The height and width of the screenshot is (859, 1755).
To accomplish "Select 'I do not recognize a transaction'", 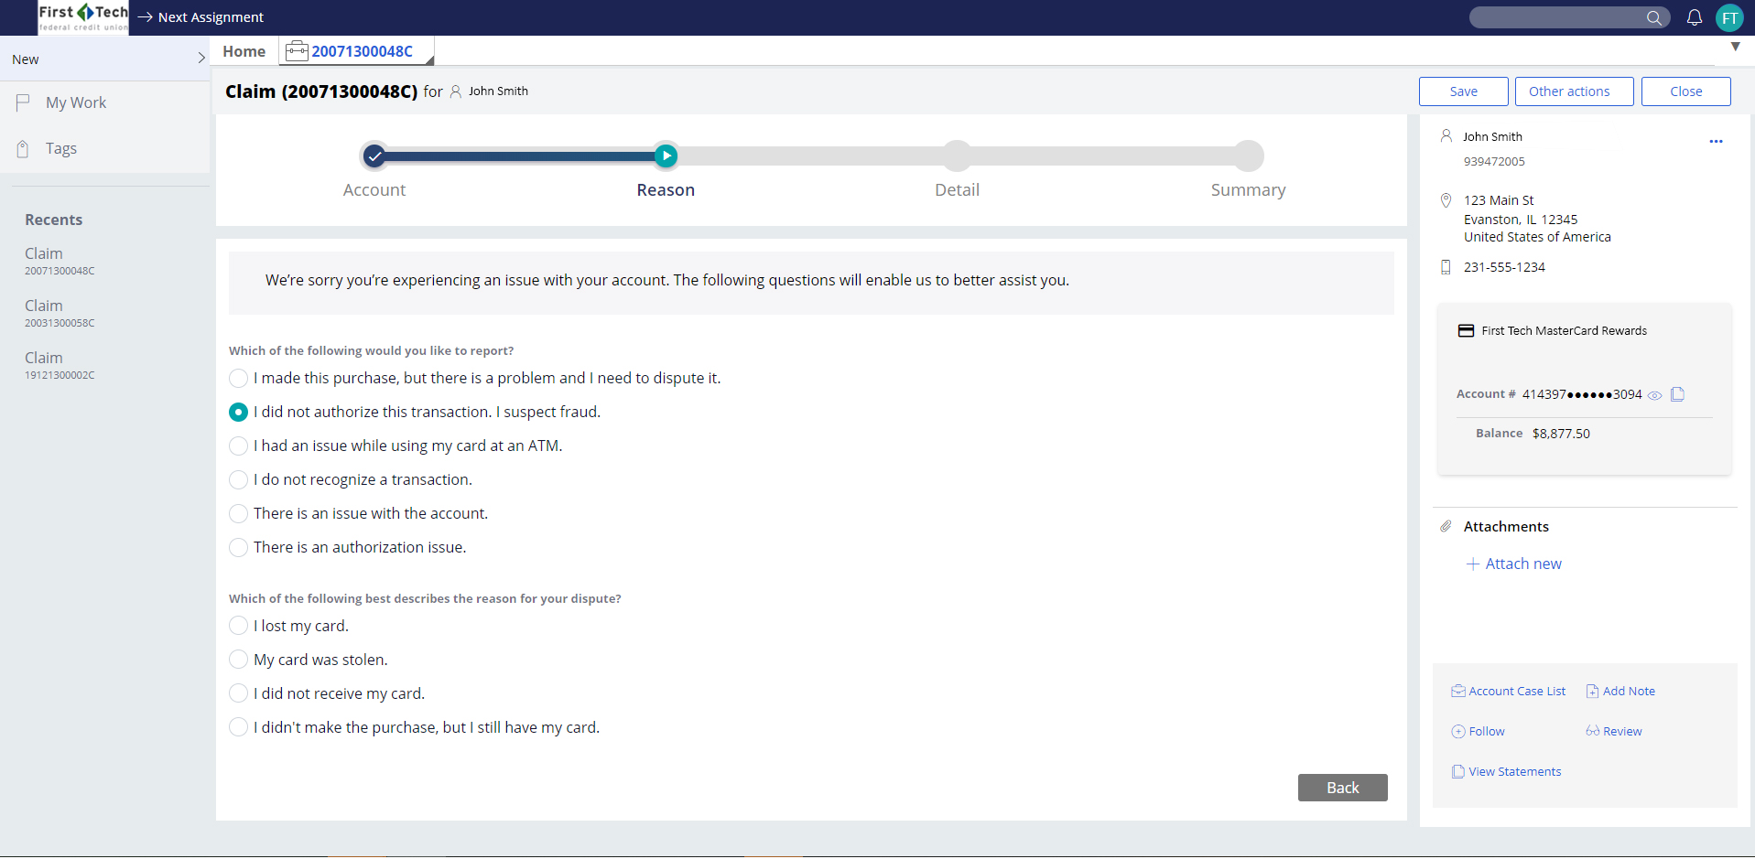I will point(238,479).
